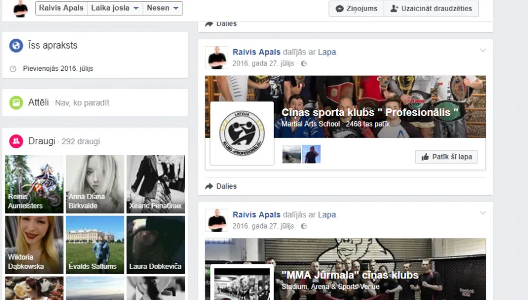Click the landscape photo thumbnail under page
The height and width of the screenshot is (300, 528).
point(292,154)
